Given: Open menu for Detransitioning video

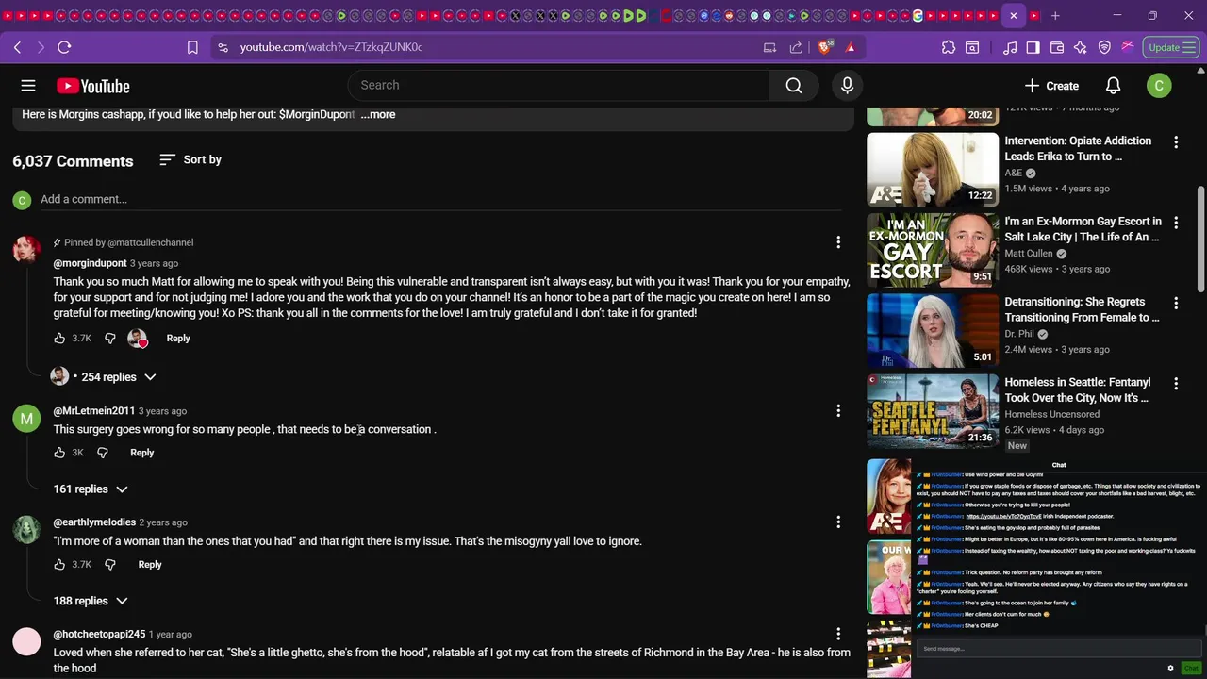Looking at the screenshot, I should click(1176, 304).
